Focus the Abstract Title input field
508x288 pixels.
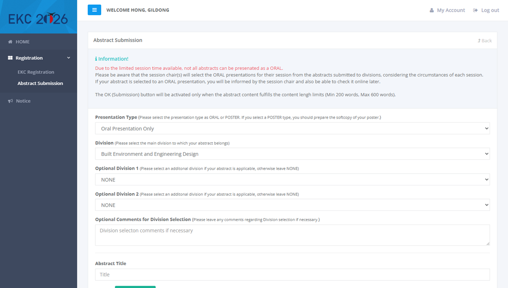pyautogui.click(x=292, y=274)
